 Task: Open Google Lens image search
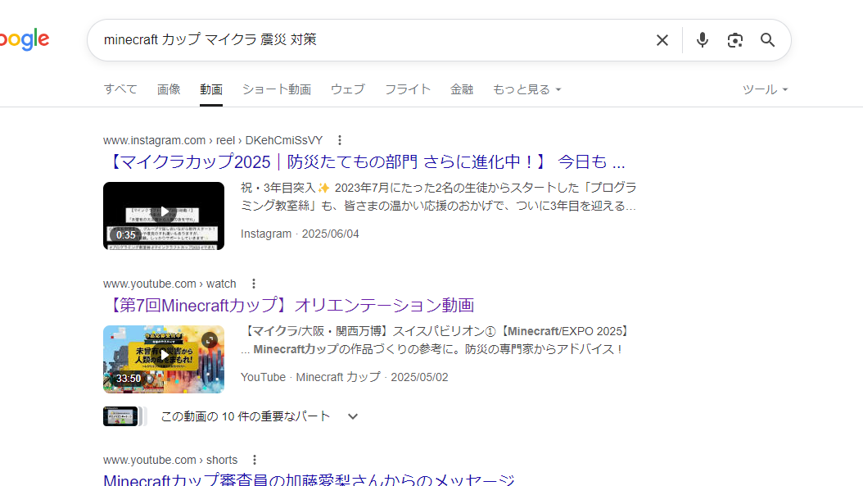point(734,40)
